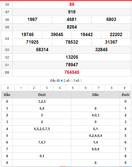Image resolution: width=132 pixels, height=167 pixels.
Task: Click the head values "4,0,3" for tail 2
Action: (95, 115)
